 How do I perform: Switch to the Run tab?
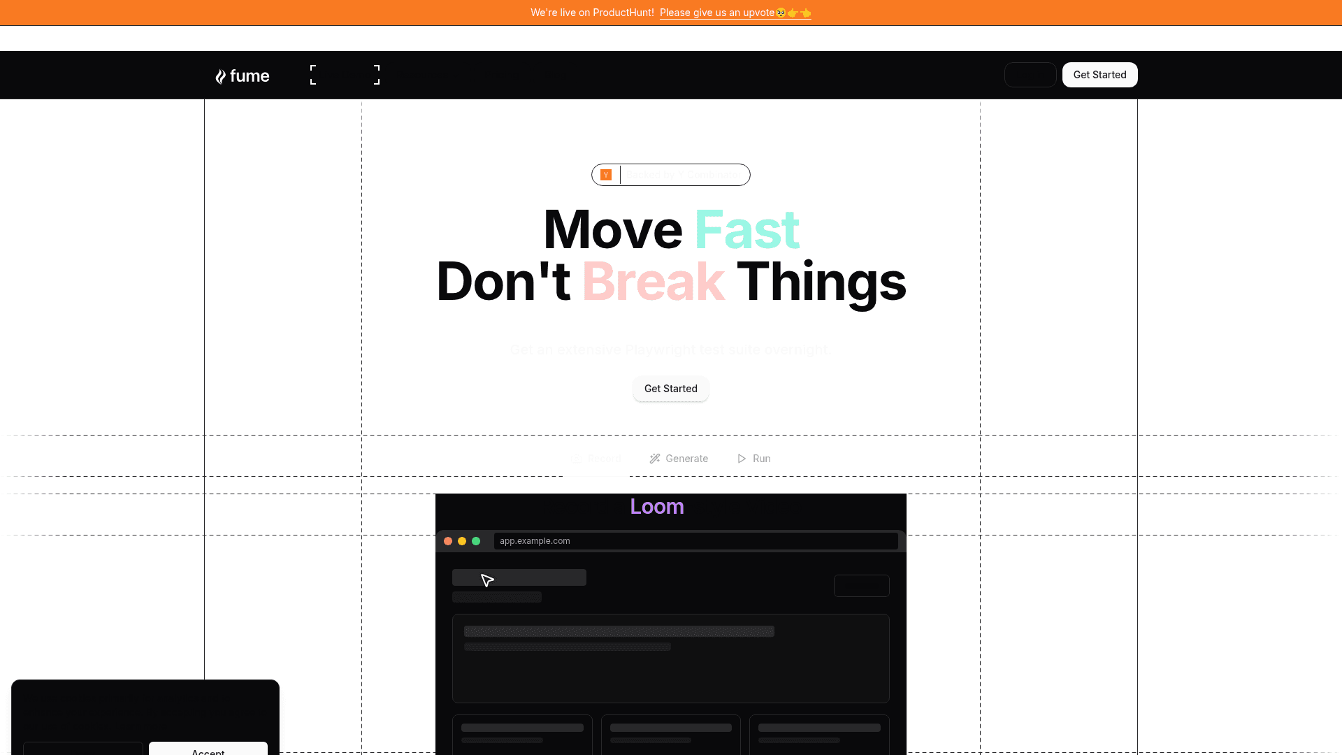[754, 459]
